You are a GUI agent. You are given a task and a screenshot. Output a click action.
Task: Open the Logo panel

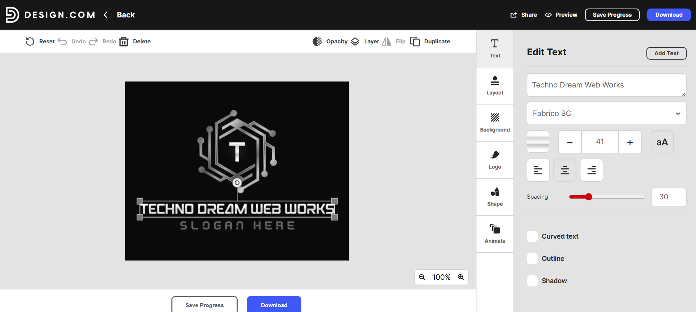coord(495,160)
